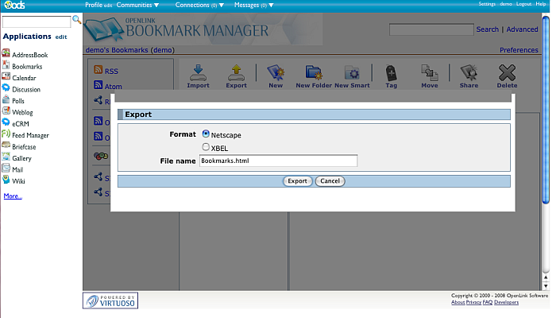The image size is (556, 318).
Task: Open the Developers footer link
Action: pos(506,302)
